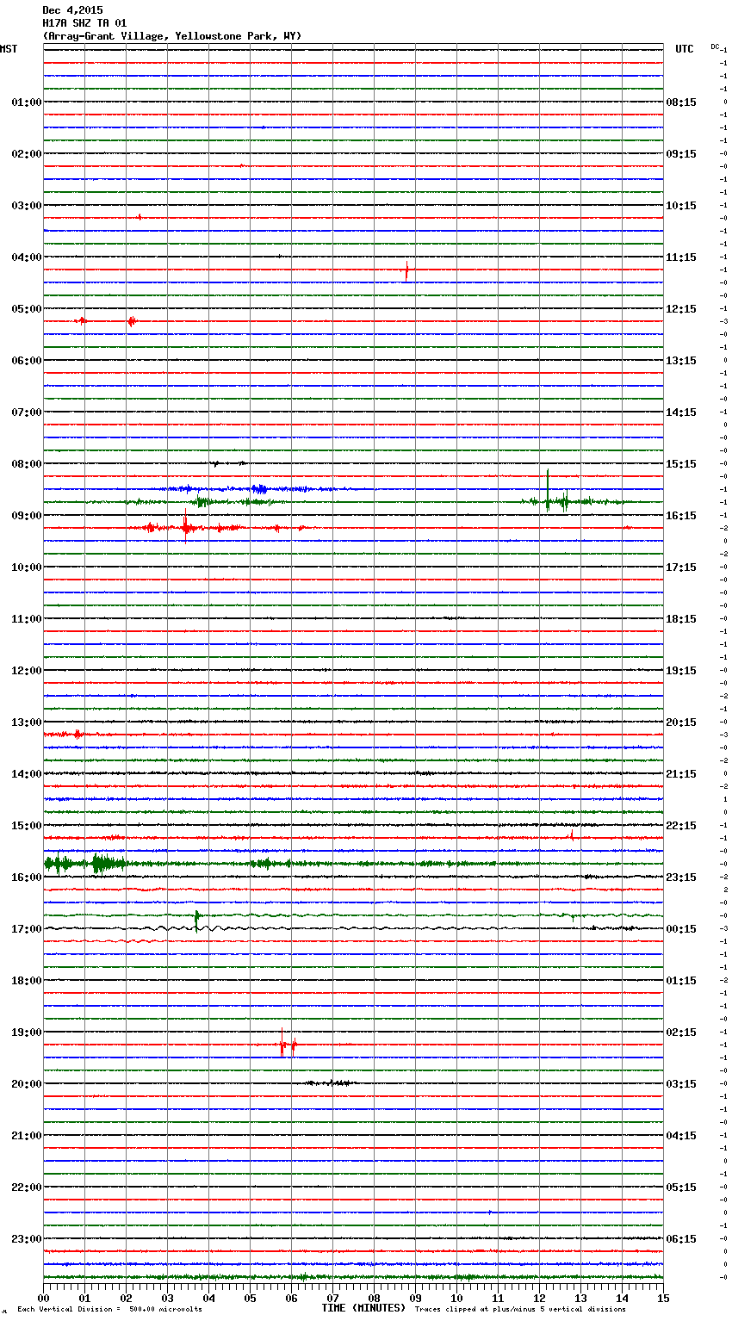Click the large green burst at the start of the 15:45 trace
The width and height of the screenshot is (732, 1321).
[84, 863]
